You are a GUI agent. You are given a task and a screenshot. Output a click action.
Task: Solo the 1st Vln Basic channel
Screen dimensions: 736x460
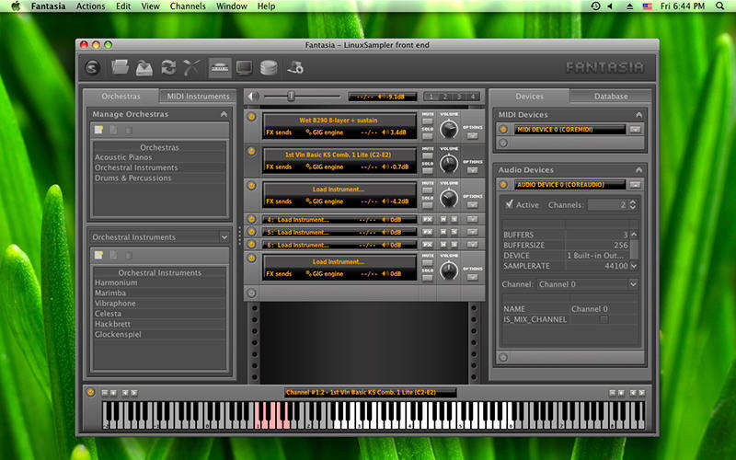click(x=427, y=170)
